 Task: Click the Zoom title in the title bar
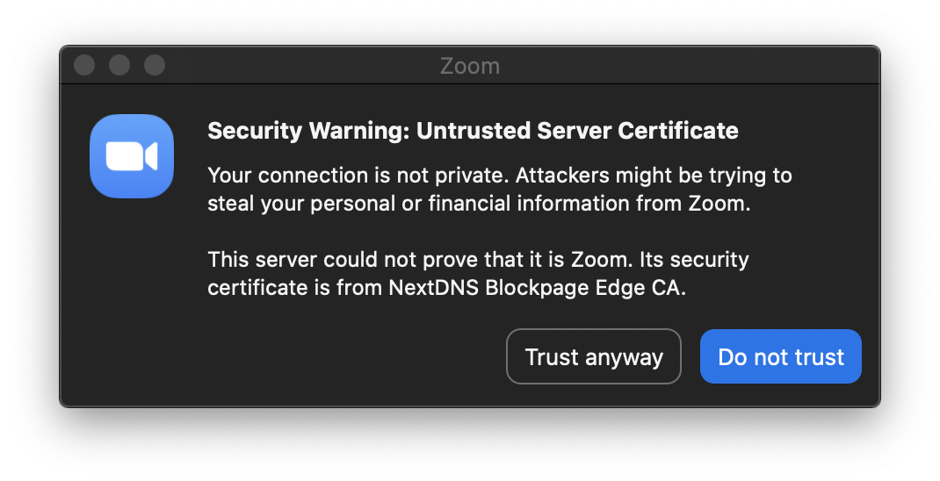coord(470,66)
